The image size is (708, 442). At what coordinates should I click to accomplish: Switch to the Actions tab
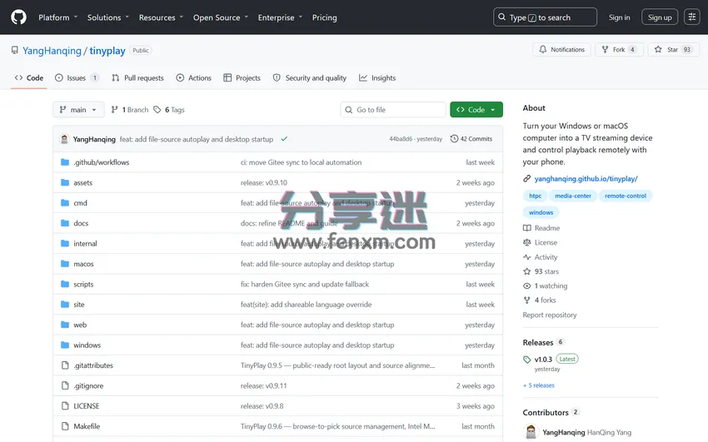pos(194,77)
